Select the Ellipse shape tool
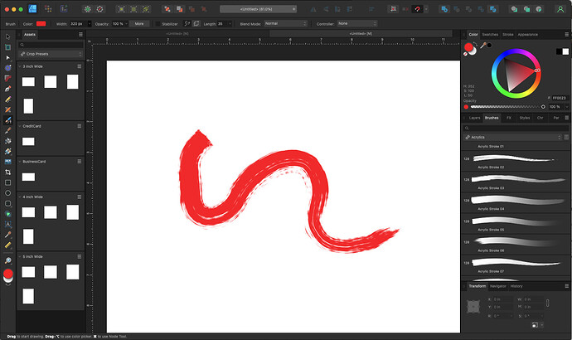The width and height of the screenshot is (572, 340). (x=8, y=192)
